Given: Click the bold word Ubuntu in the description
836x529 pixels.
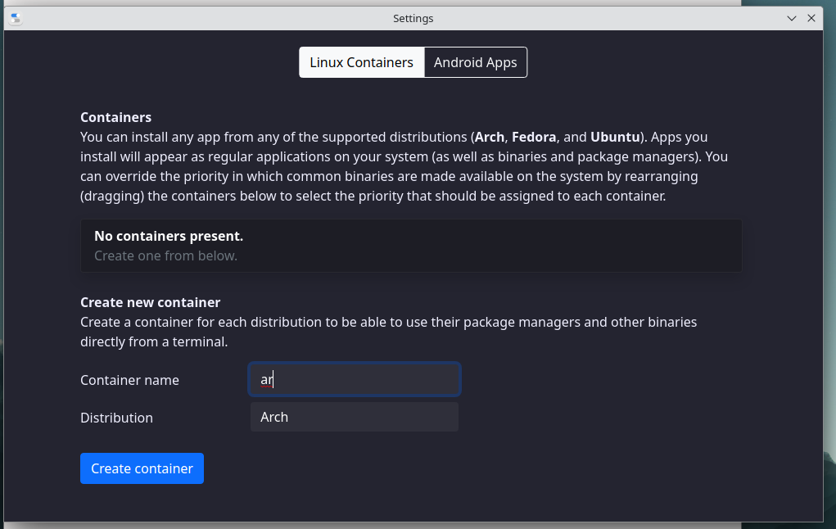Looking at the screenshot, I should tap(616, 137).
